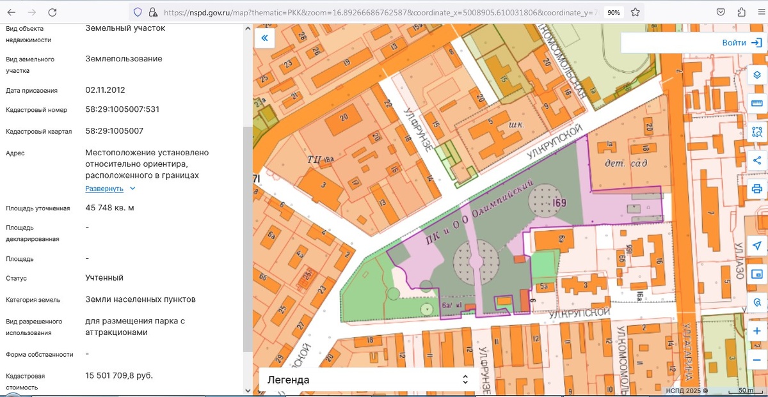The height and width of the screenshot is (397, 768).
Task: Click the cadastral number 58:29:1005007:531
Action: pyautogui.click(x=122, y=109)
